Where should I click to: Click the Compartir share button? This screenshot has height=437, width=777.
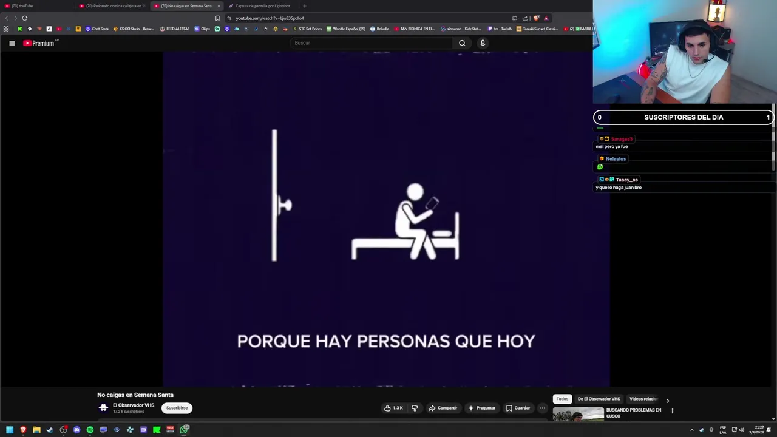(443, 408)
